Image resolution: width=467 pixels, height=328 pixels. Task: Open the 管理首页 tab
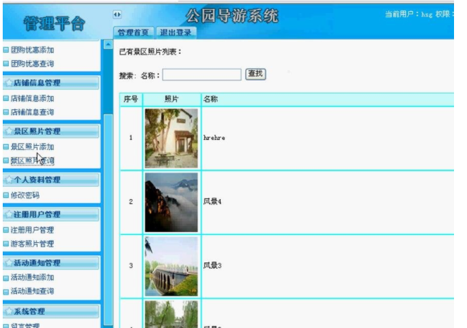[x=133, y=33]
